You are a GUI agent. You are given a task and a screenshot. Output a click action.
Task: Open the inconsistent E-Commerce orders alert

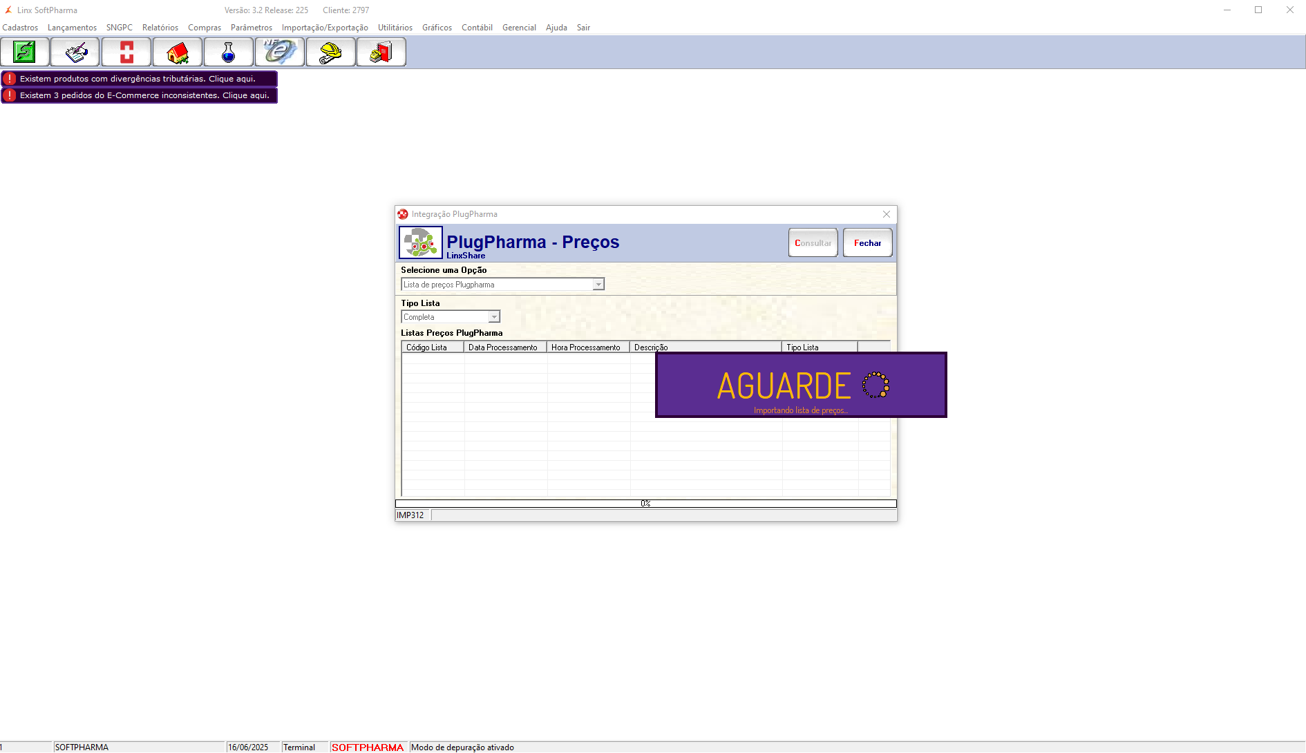point(140,95)
